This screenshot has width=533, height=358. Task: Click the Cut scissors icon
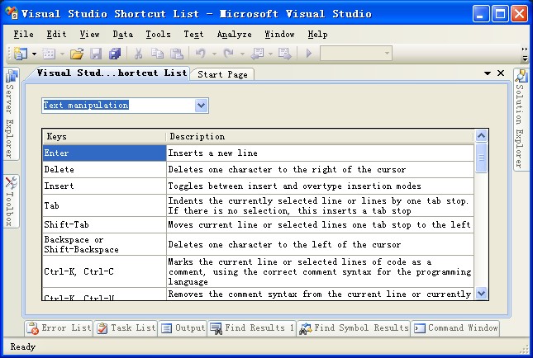139,54
